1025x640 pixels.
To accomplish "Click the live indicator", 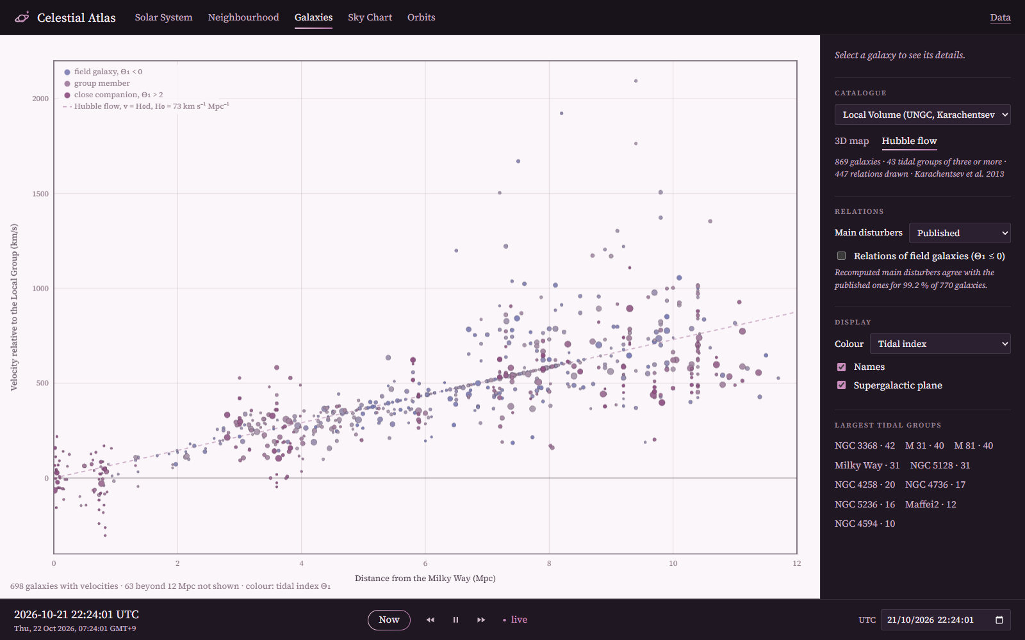I will click(x=515, y=620).
